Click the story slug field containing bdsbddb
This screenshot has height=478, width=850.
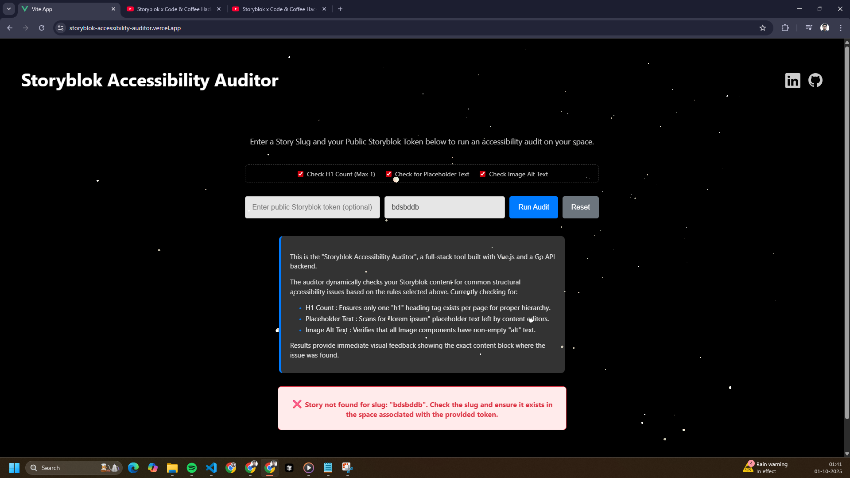point(444,207)
